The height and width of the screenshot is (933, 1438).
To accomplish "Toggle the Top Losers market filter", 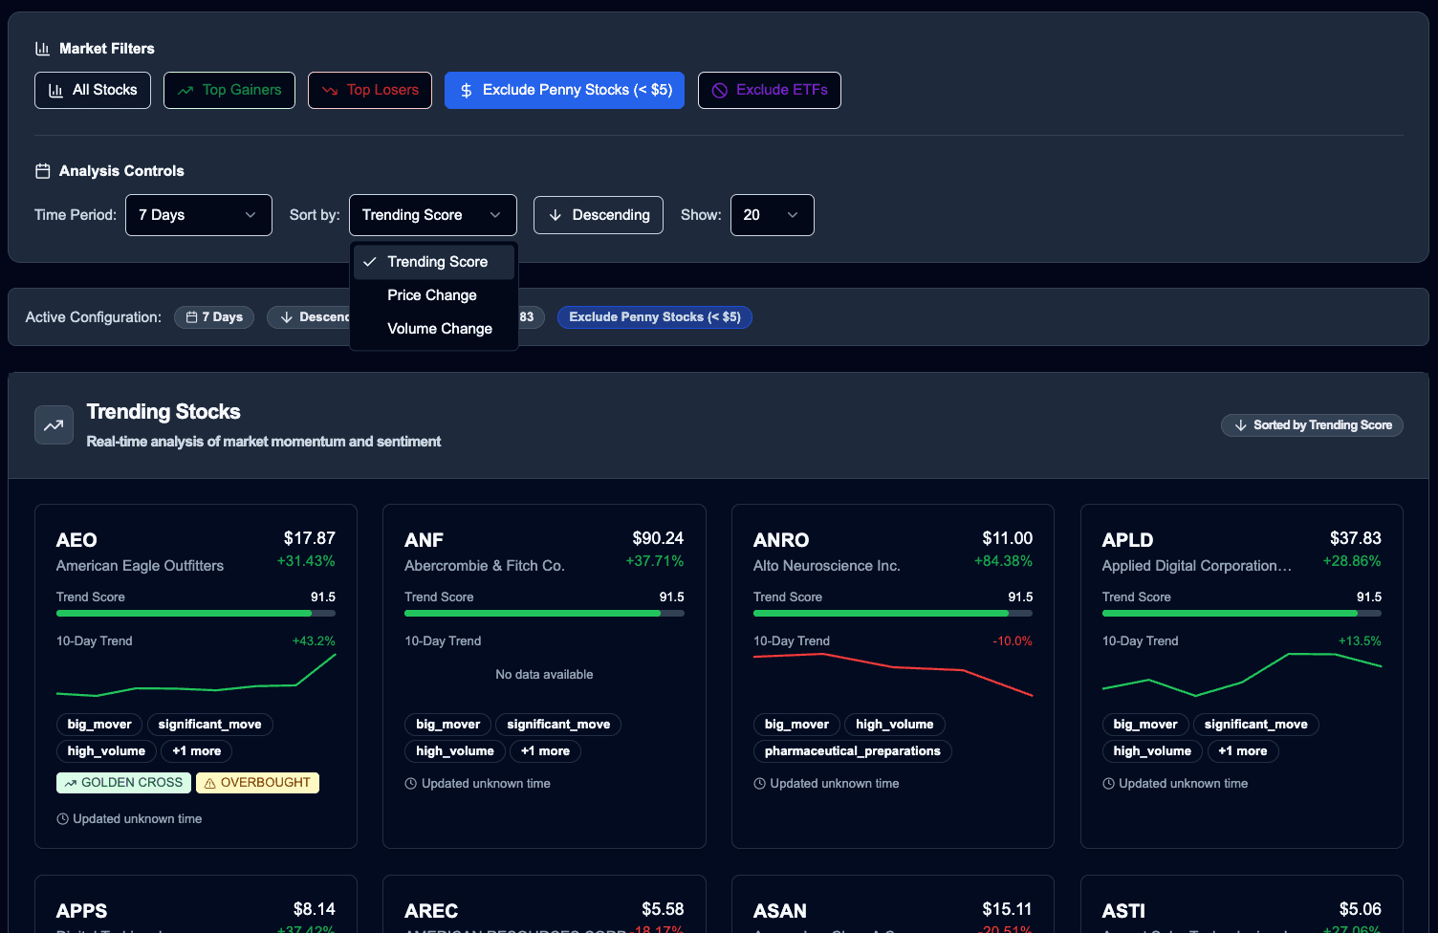I will coord(370,90).
